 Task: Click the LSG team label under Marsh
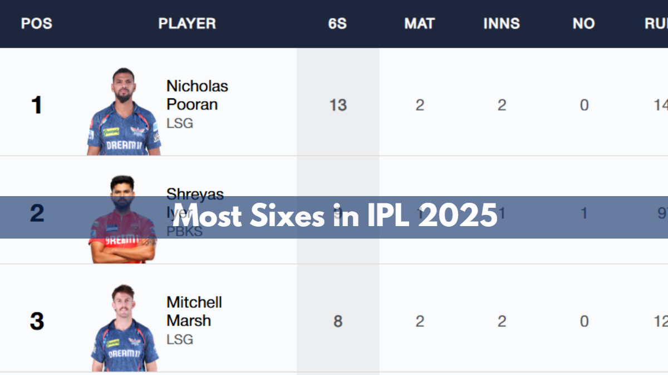(x=180, y=339)
